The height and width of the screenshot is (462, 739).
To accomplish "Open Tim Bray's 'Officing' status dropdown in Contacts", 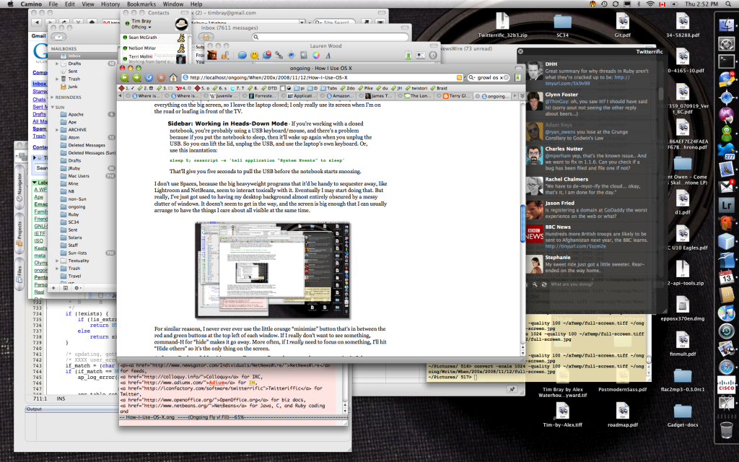I will 141,27.
